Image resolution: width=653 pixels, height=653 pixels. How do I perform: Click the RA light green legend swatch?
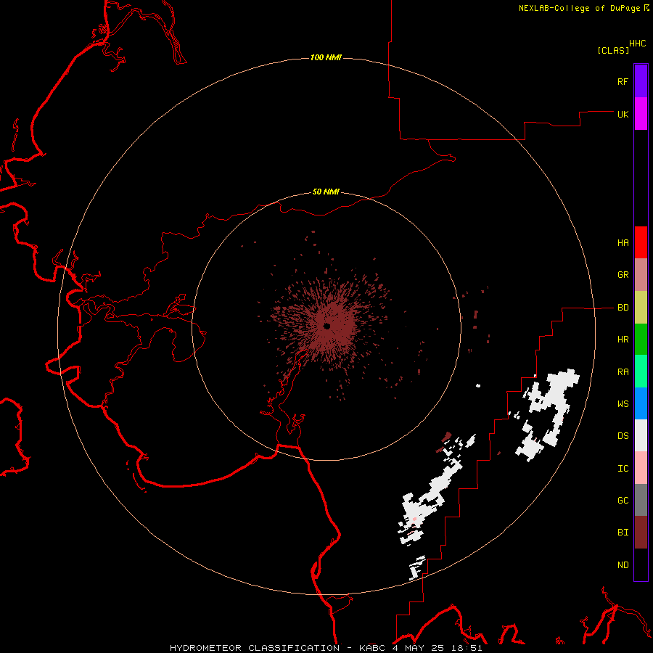tap(641, 371)
